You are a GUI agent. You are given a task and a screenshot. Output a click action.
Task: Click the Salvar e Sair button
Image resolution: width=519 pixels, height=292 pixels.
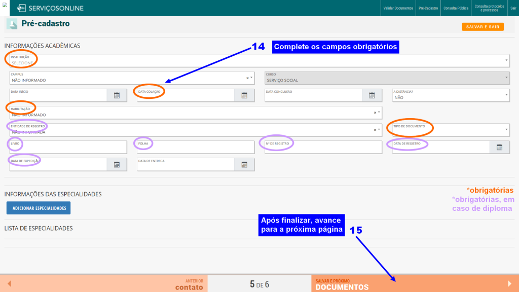483,27
